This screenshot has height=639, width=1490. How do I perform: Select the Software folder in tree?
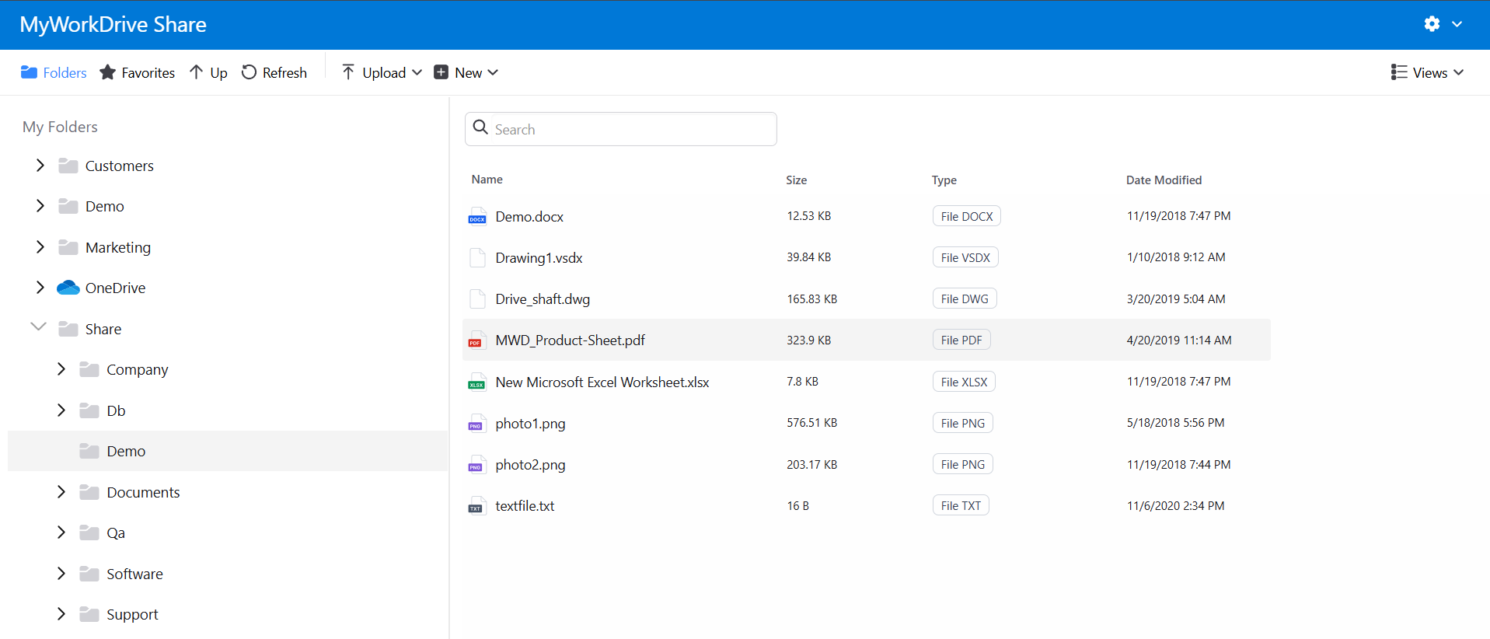pos(134,574)
